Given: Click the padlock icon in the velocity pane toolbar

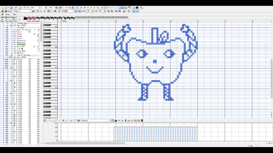Looking at the screenshot, I should (x=132, y=121).
